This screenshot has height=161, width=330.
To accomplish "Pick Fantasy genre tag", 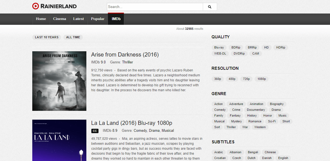I will [235, 116].
